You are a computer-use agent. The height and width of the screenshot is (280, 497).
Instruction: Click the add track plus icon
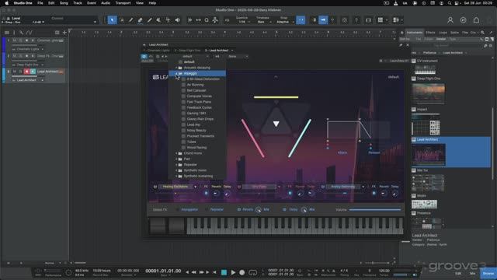[64, 33]
